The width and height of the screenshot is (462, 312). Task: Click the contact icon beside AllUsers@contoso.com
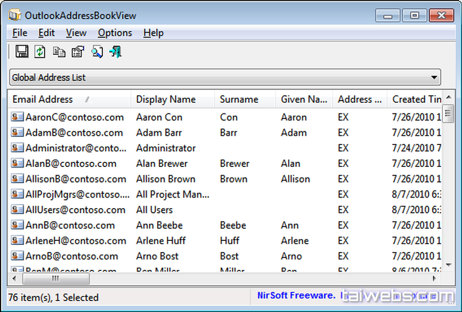(17, 210)
